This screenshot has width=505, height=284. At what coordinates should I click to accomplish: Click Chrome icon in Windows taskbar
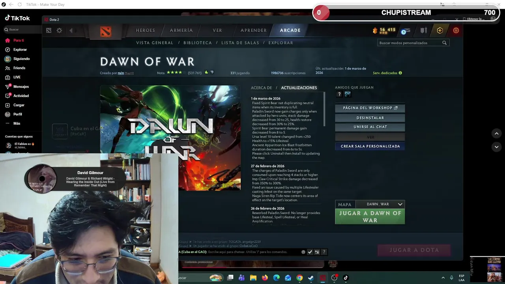pyautogui.click(x=299, y=278)
